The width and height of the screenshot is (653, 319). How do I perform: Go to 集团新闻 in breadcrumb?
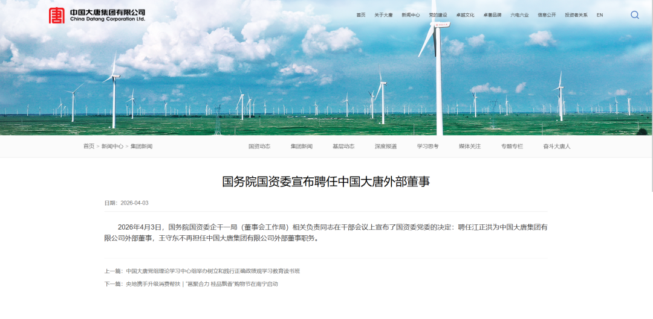point(141,146)
